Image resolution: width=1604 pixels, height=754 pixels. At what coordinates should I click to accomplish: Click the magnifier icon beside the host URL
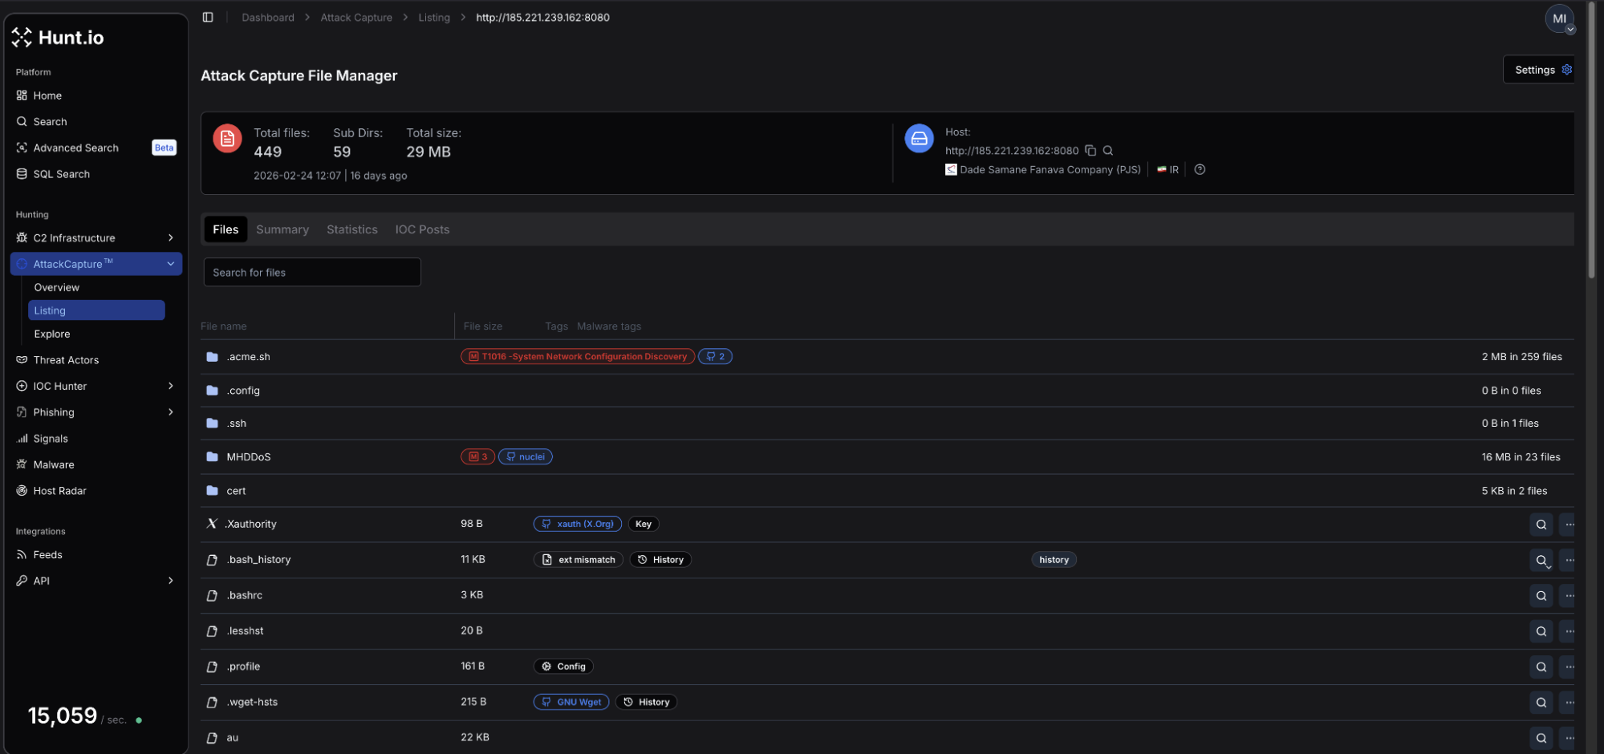[1107, 150]
